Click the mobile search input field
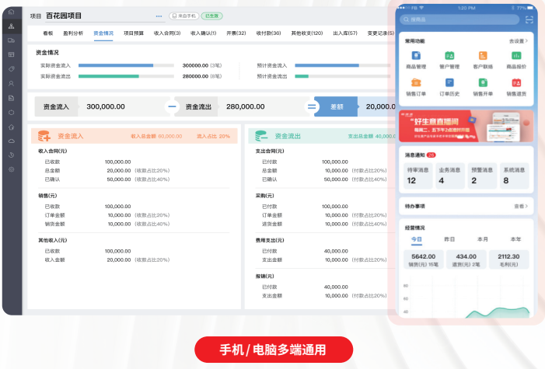This screenshot has width=545, height=369. coord(459,19)
